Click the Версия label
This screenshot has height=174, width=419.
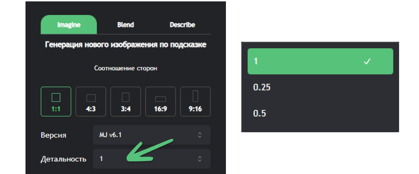53,135
